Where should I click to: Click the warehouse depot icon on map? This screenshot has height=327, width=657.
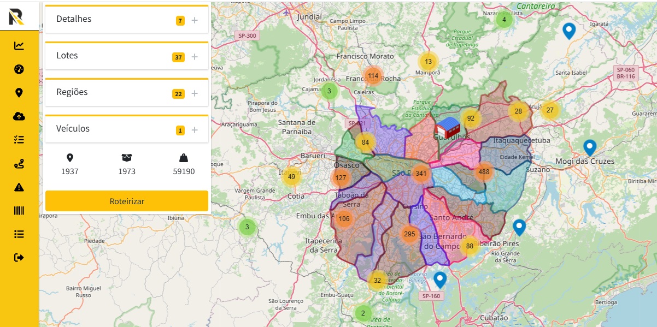[448, 128]
